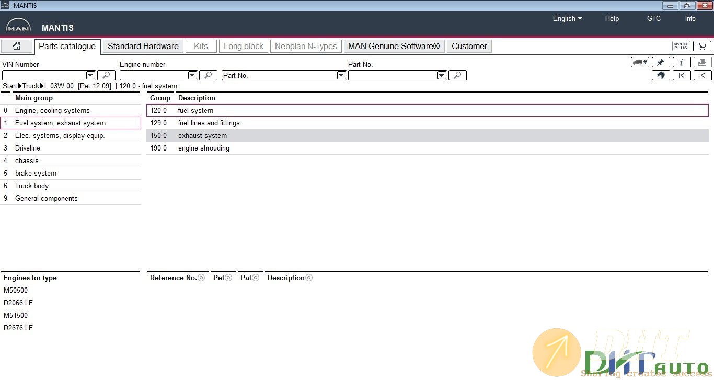Select group 150 0 'exhaust system' row

428,135
